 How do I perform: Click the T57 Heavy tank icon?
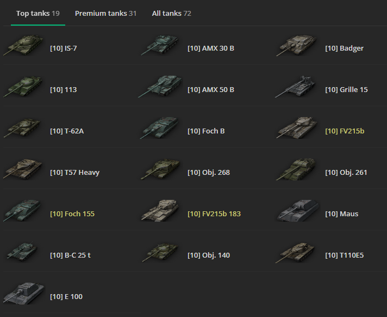pos(23,169)
